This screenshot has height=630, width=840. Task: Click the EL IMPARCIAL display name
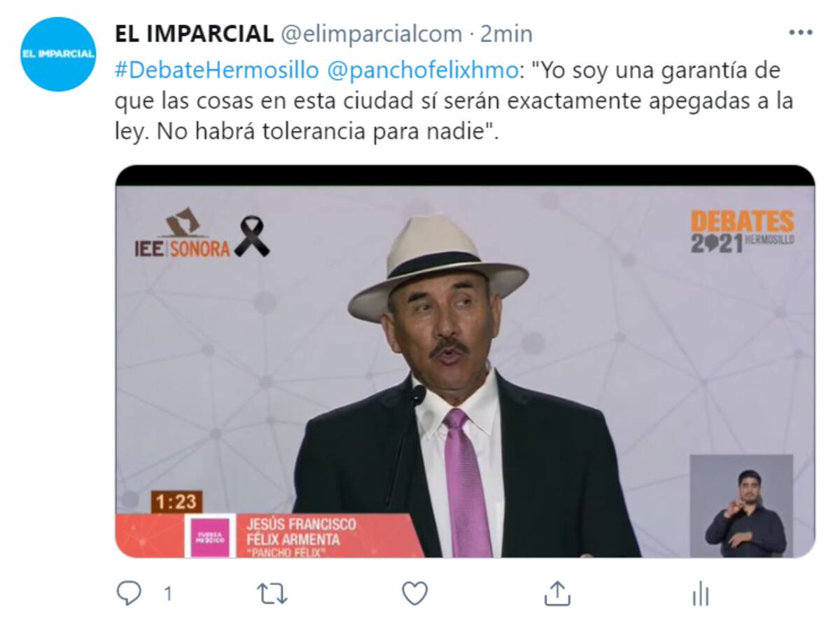coord(194,33)
